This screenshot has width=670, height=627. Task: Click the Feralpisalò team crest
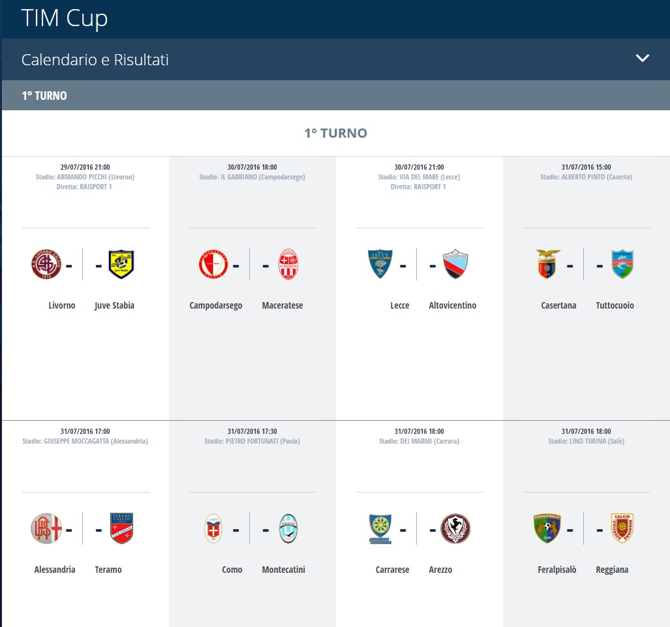click(547, 528)
